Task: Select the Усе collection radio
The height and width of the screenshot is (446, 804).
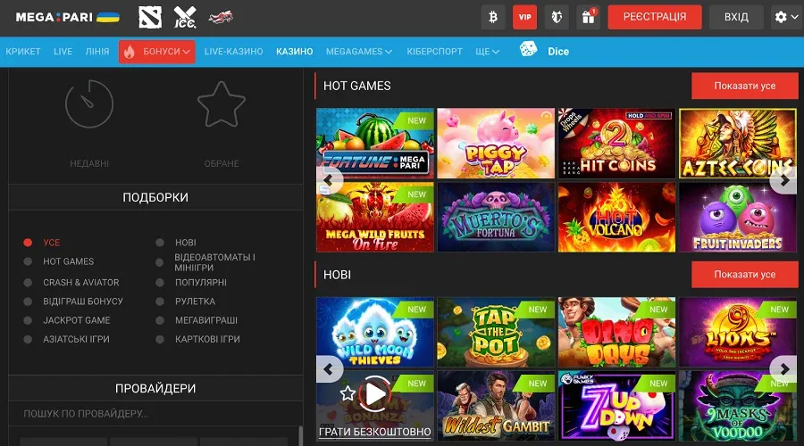Action: (x=28, y=243)
